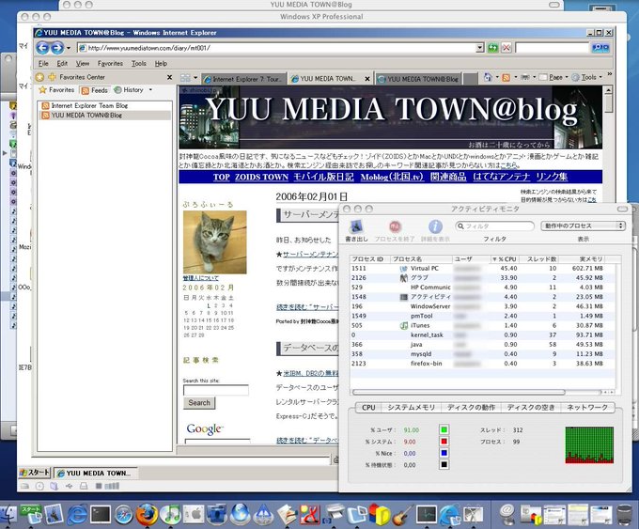Switch to CPU tab in Activity Monitor

[368, 407]
